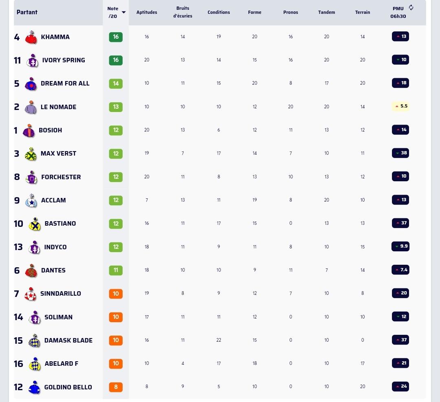Click the Terrain column header

(x=362, y=12)
